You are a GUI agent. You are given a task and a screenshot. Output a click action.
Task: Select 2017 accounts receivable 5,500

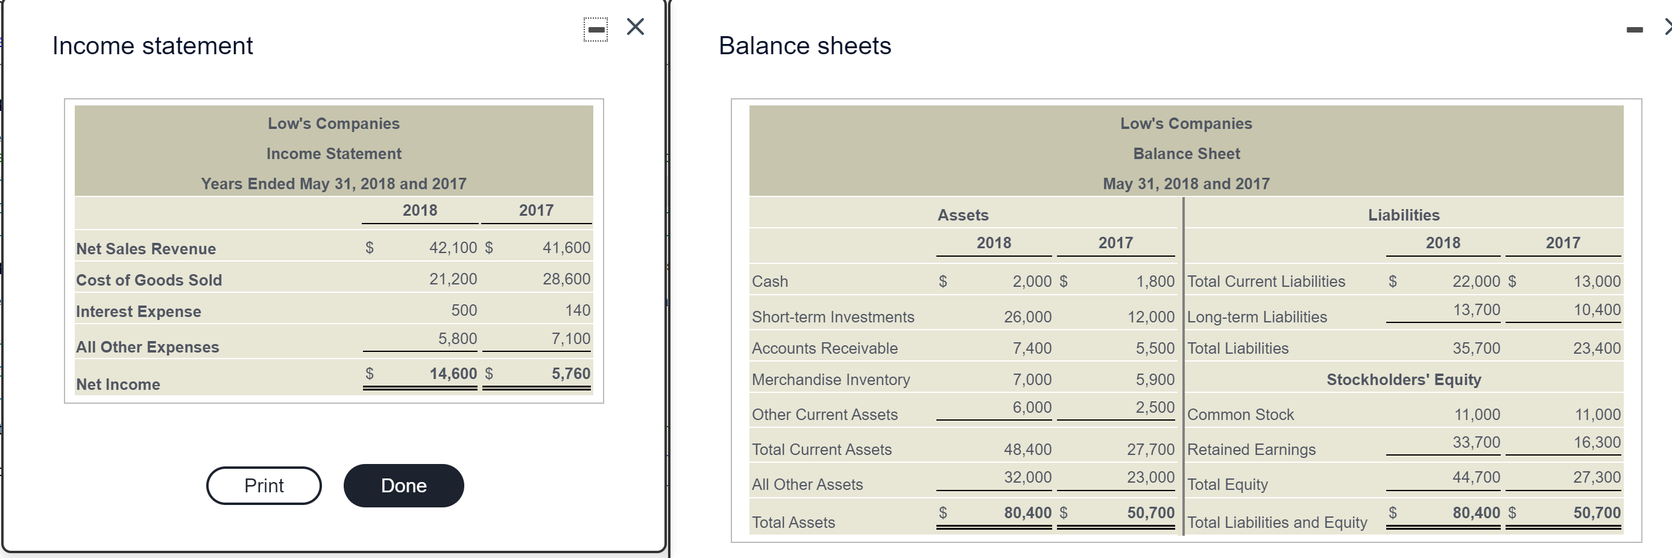pyautogui.click(x=1155, y=348)
